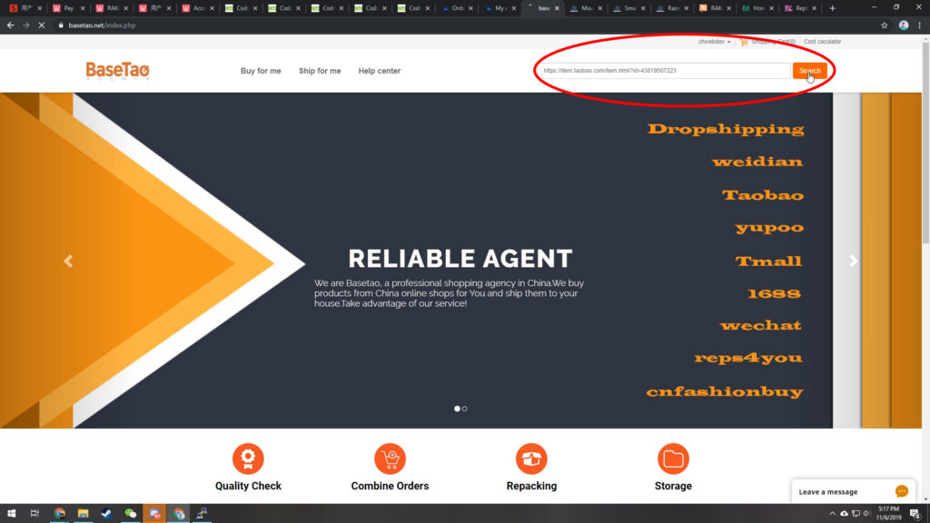Open the Windows notification center
The width and height of the screenshot is (930, 523).
(x=915, y=514)
